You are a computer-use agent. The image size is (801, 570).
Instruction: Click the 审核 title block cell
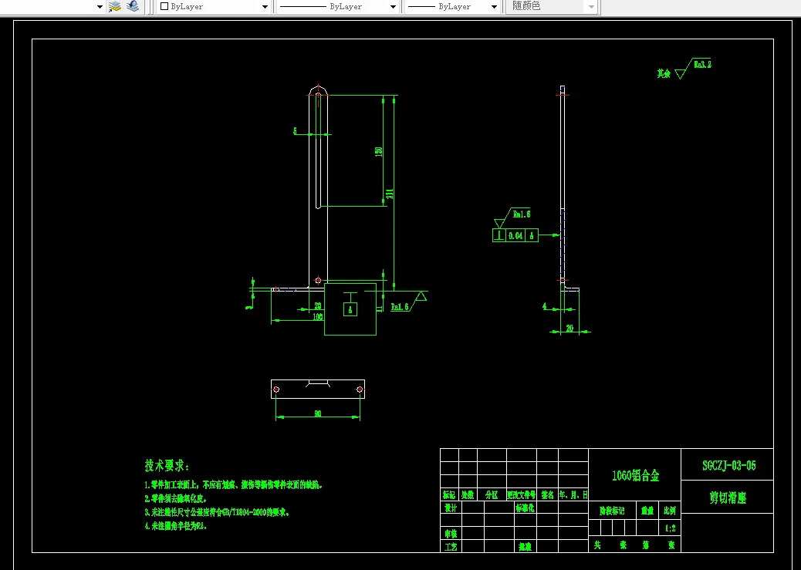(x=451, y=534)
